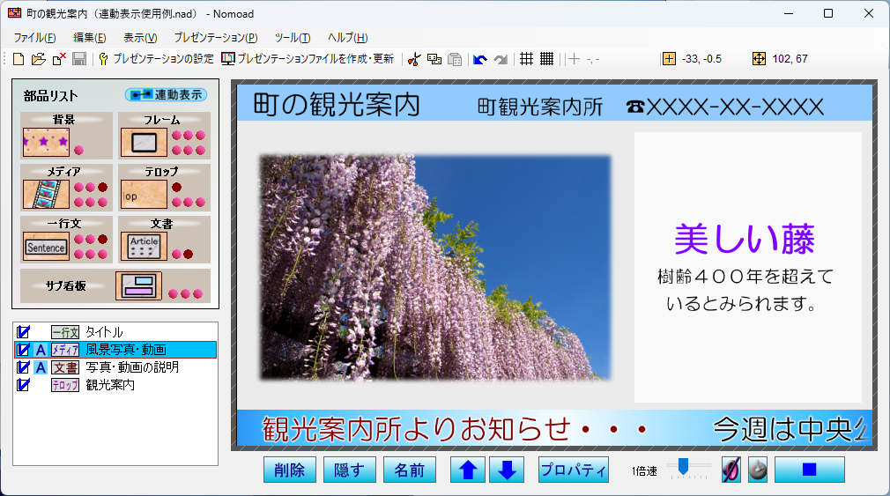Screen dimensions: 890x496
Task: Adjust the 1倍速 playback speed slider
Action: click(684, 467)
